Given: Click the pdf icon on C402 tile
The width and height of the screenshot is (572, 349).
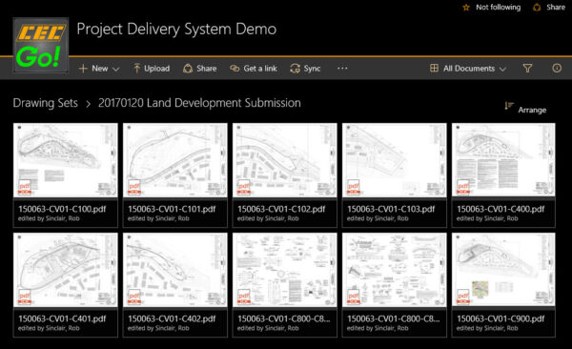Looking at the screenshot, I should pyautogui.click(x=134, y=297).
